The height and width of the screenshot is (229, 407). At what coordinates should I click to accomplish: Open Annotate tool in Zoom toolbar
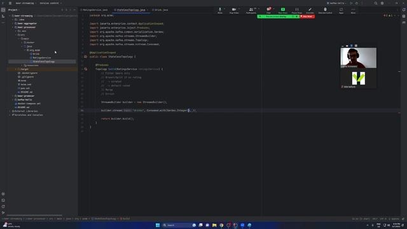coord(310,10)
